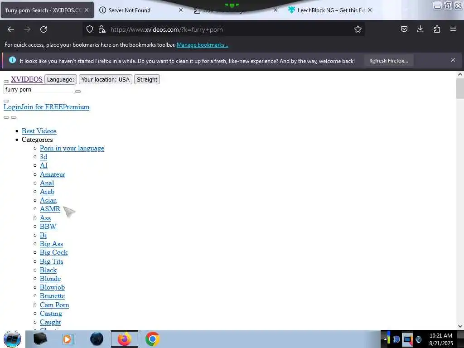
Task: Launch Google Chrome from the taskbar
Action: pyautogui.click(x=152, y=339)
